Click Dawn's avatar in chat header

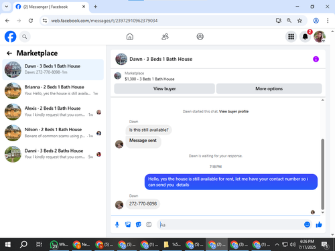click(x=121, y=59)
